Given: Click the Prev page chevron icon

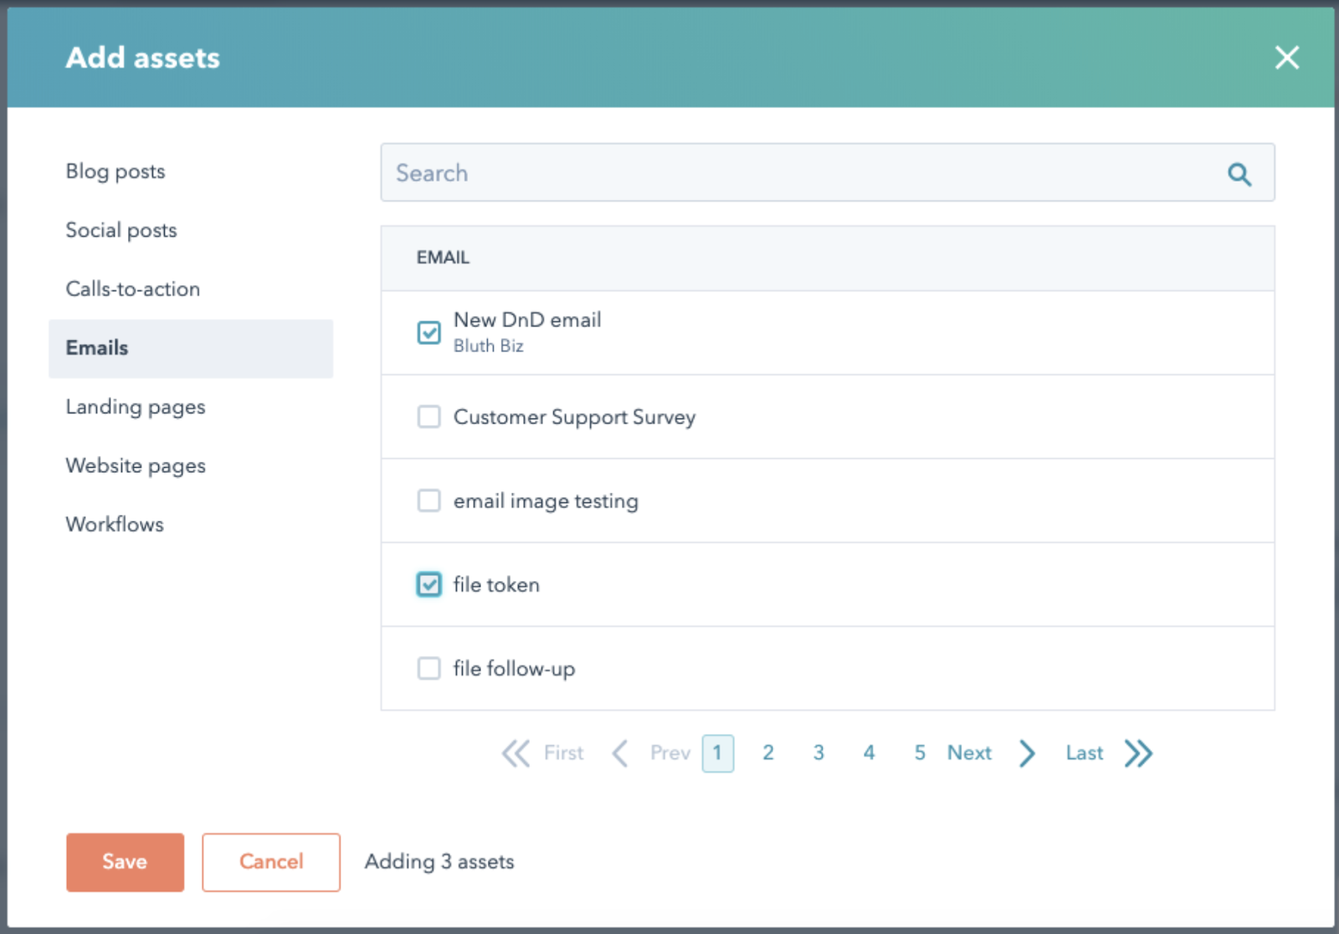Looking at the screenshot, I should pos(620,753).
